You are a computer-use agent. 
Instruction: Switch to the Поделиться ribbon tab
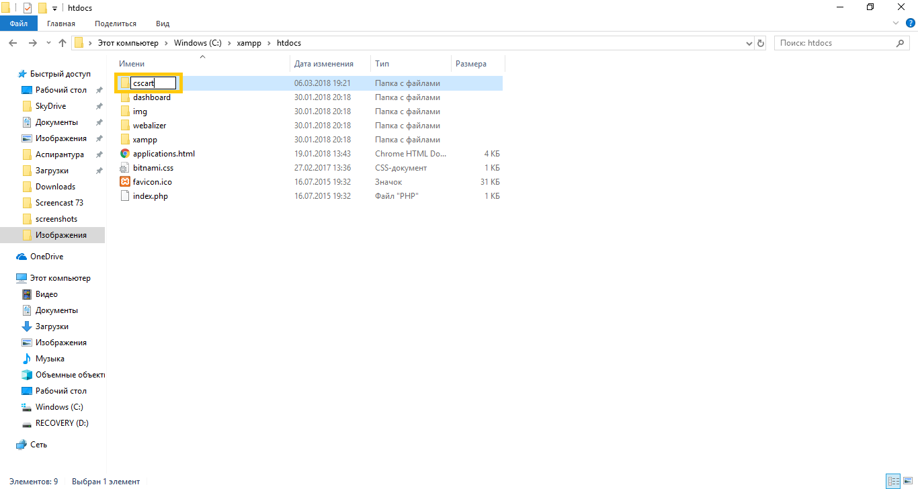(x=116, y=24)
